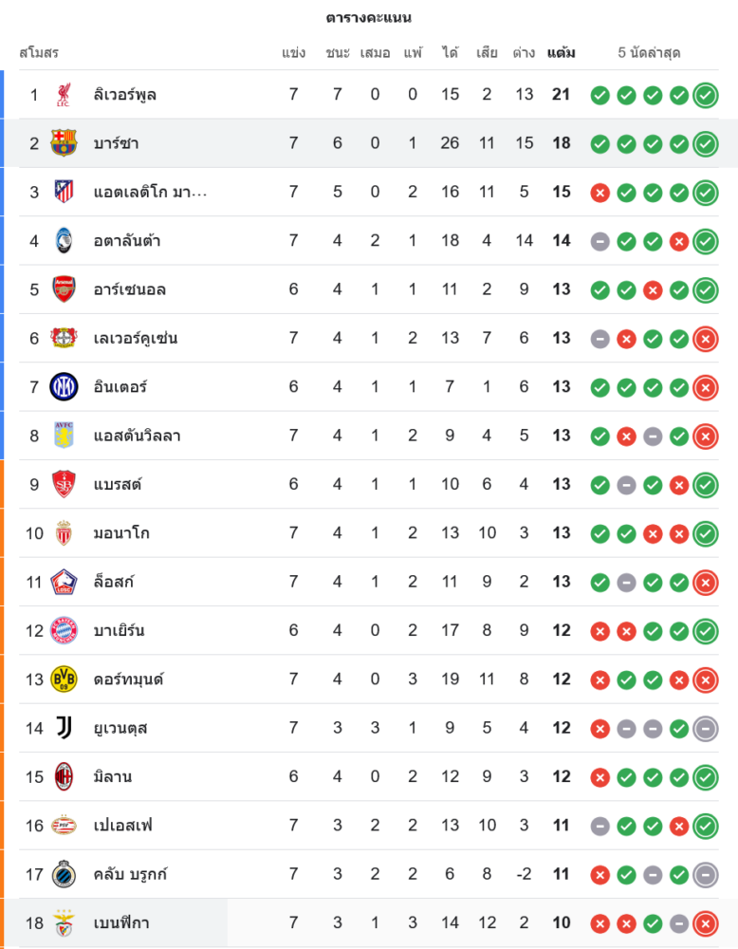
Task: Click the Liverpool club crest icon
Action: point(64,95)
